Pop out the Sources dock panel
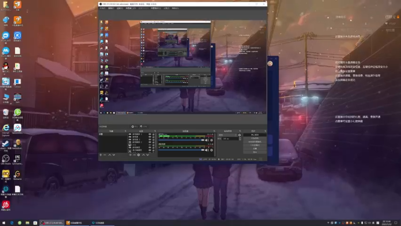 155,131
